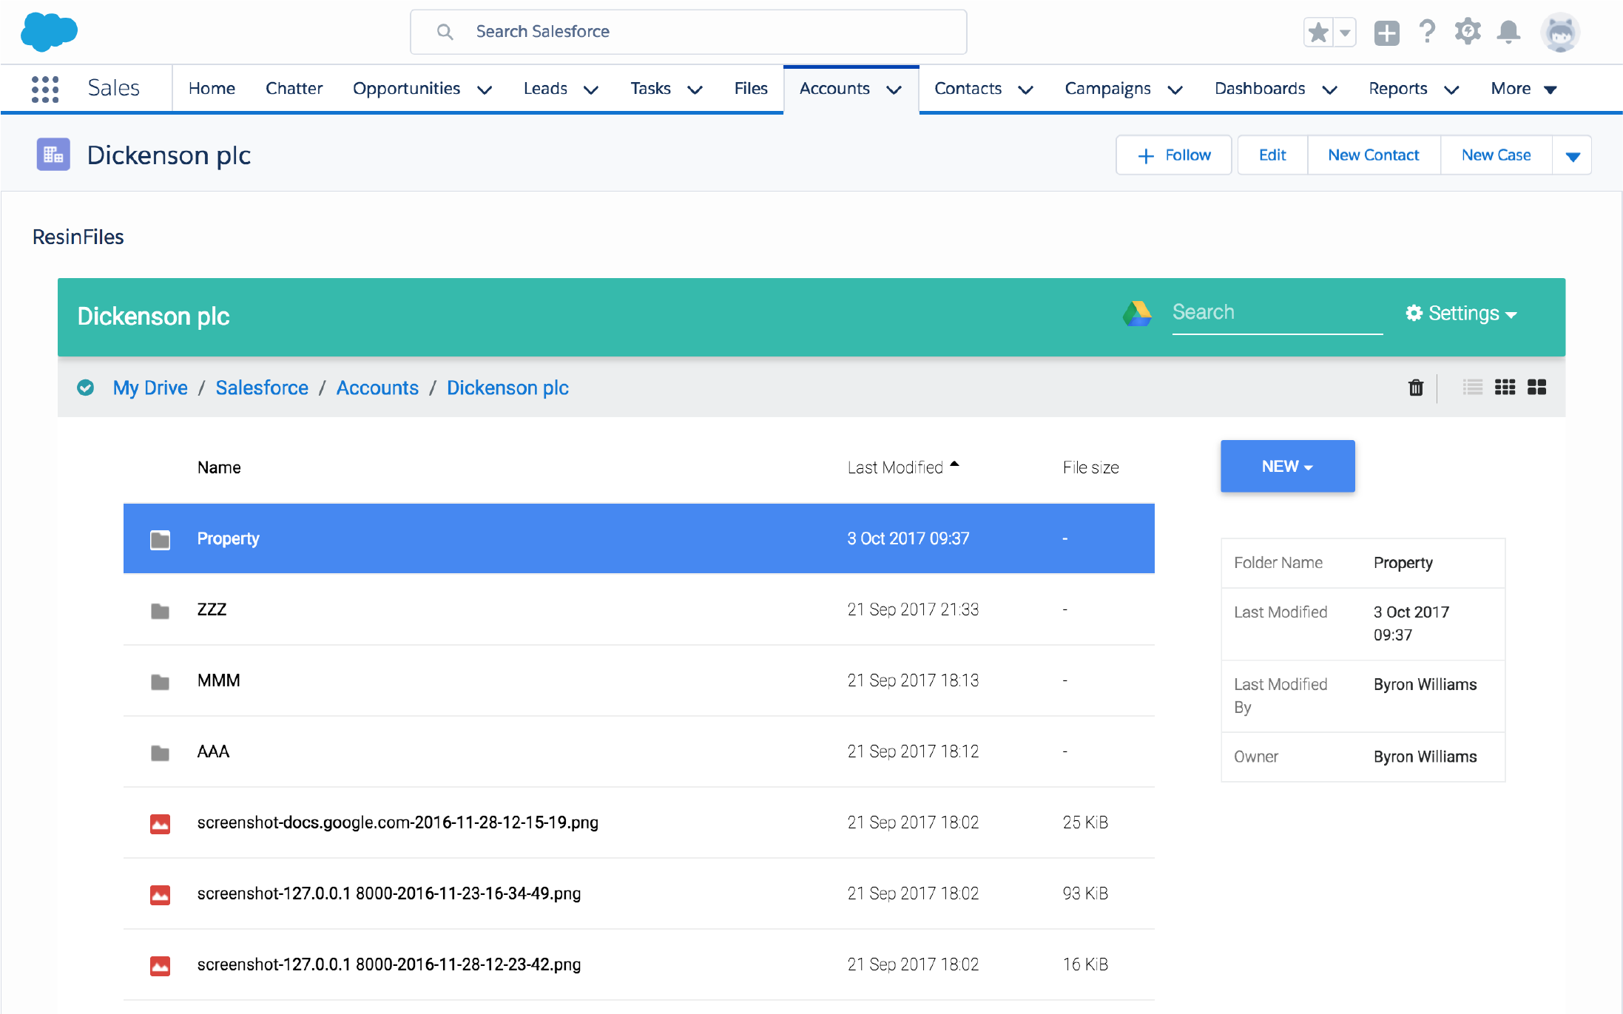
Task: Open the Files tab
Action: tap(751, 89)
